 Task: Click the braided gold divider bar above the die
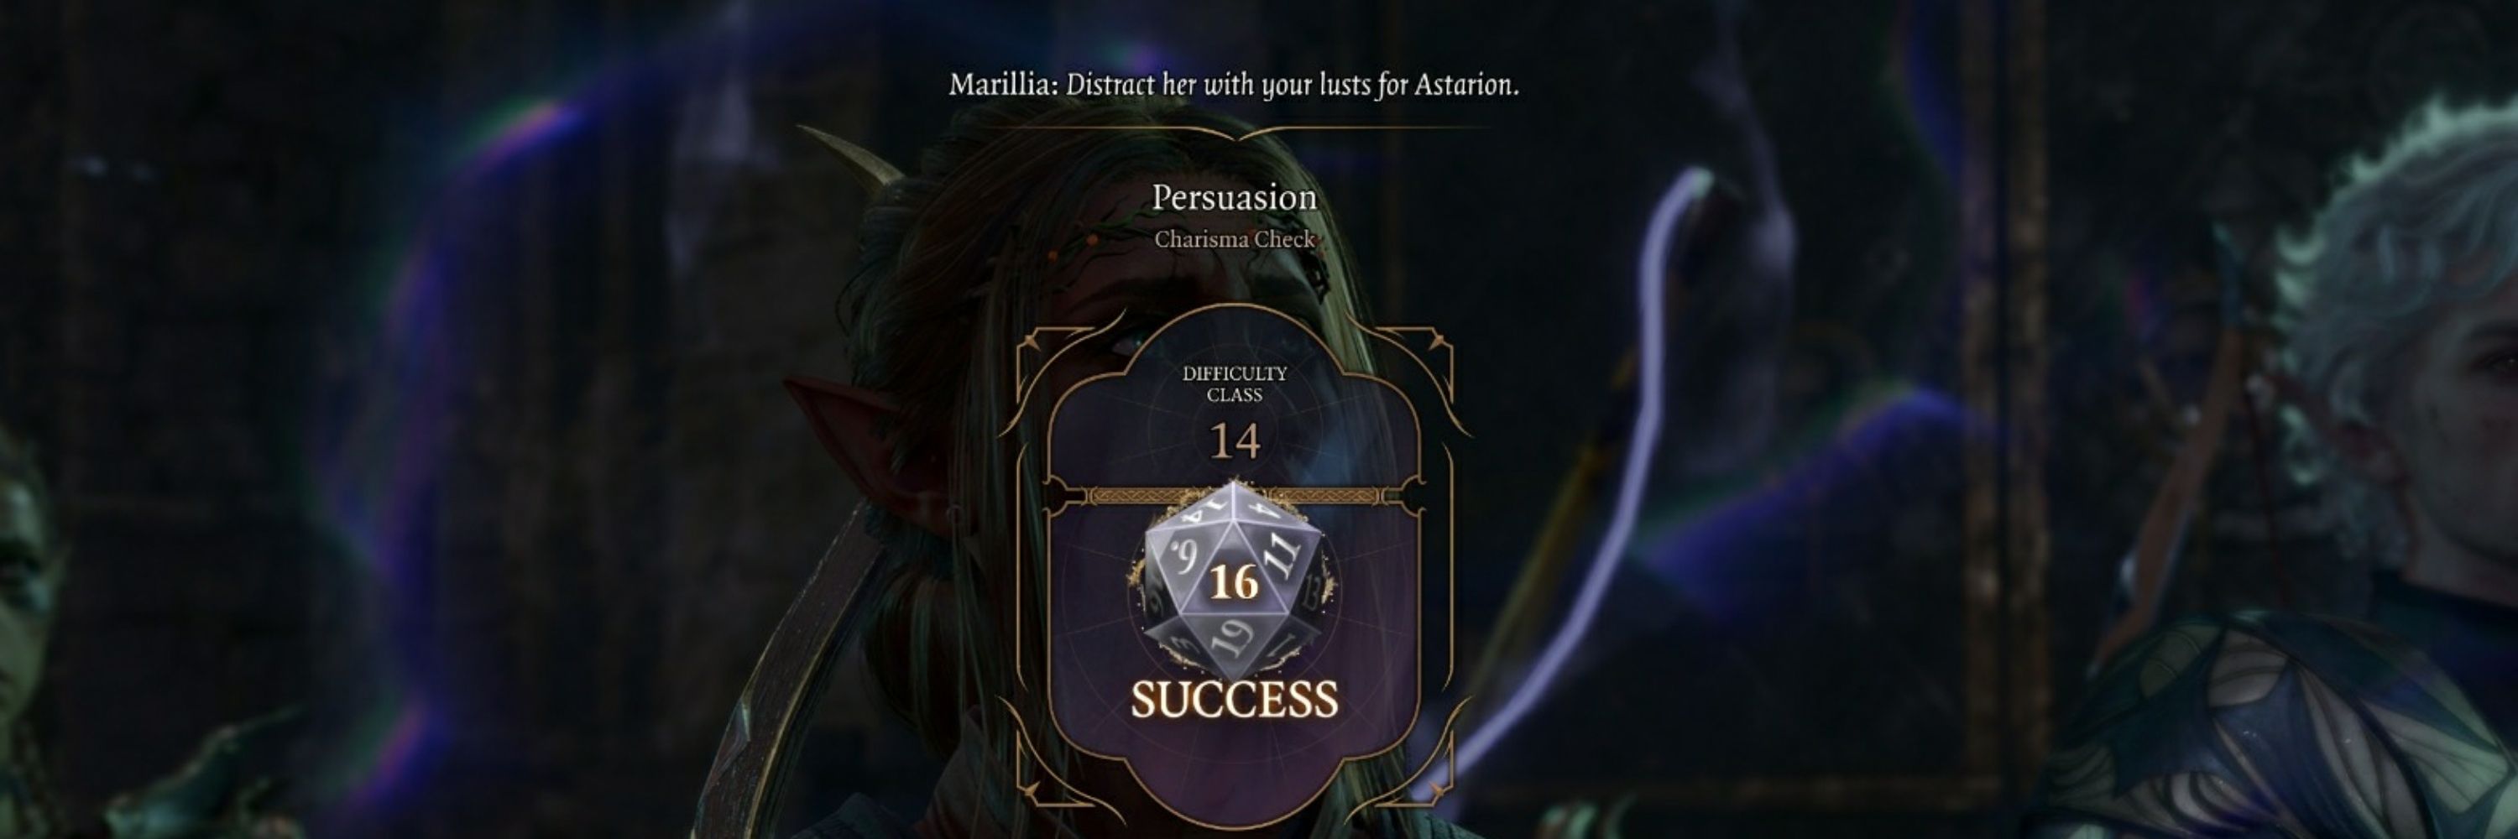(1235, 496)
